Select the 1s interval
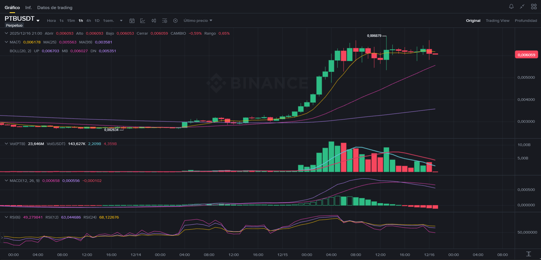 [x=62, y=21]
